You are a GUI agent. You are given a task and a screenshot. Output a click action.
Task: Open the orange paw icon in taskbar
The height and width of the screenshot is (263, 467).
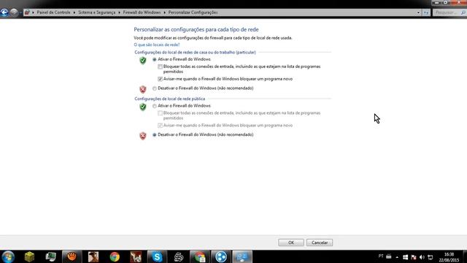pyautogui.click(x=72, y=256)
